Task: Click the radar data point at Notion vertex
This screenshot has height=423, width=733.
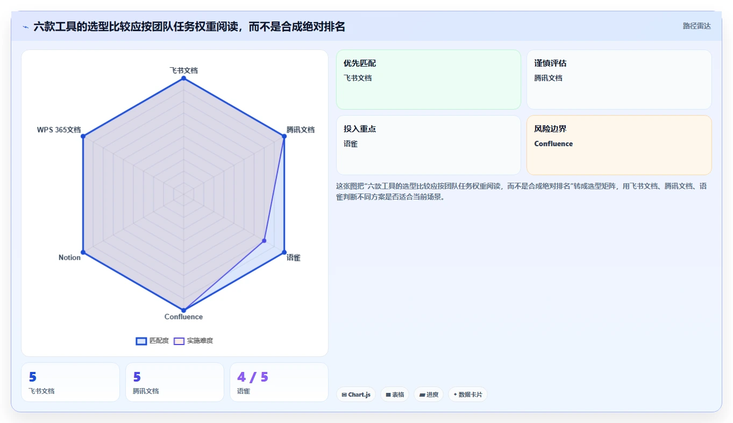Action: pos(83,252)
